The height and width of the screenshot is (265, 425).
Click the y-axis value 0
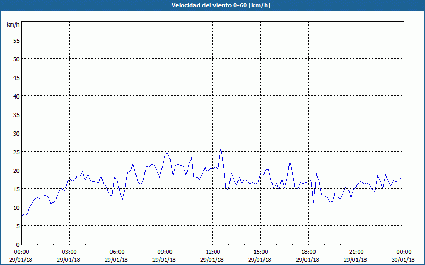(18, 244)
